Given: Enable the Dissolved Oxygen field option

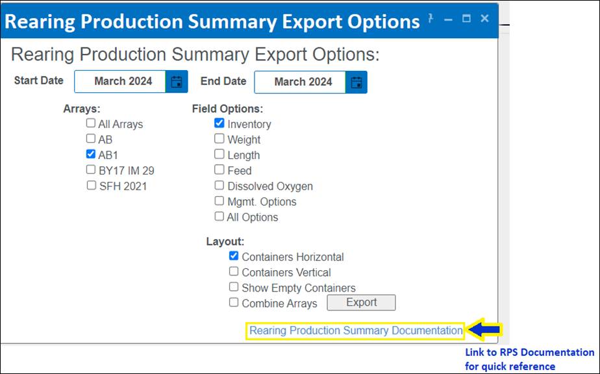Looking at the screenshot, I should (x=219, y=186).
